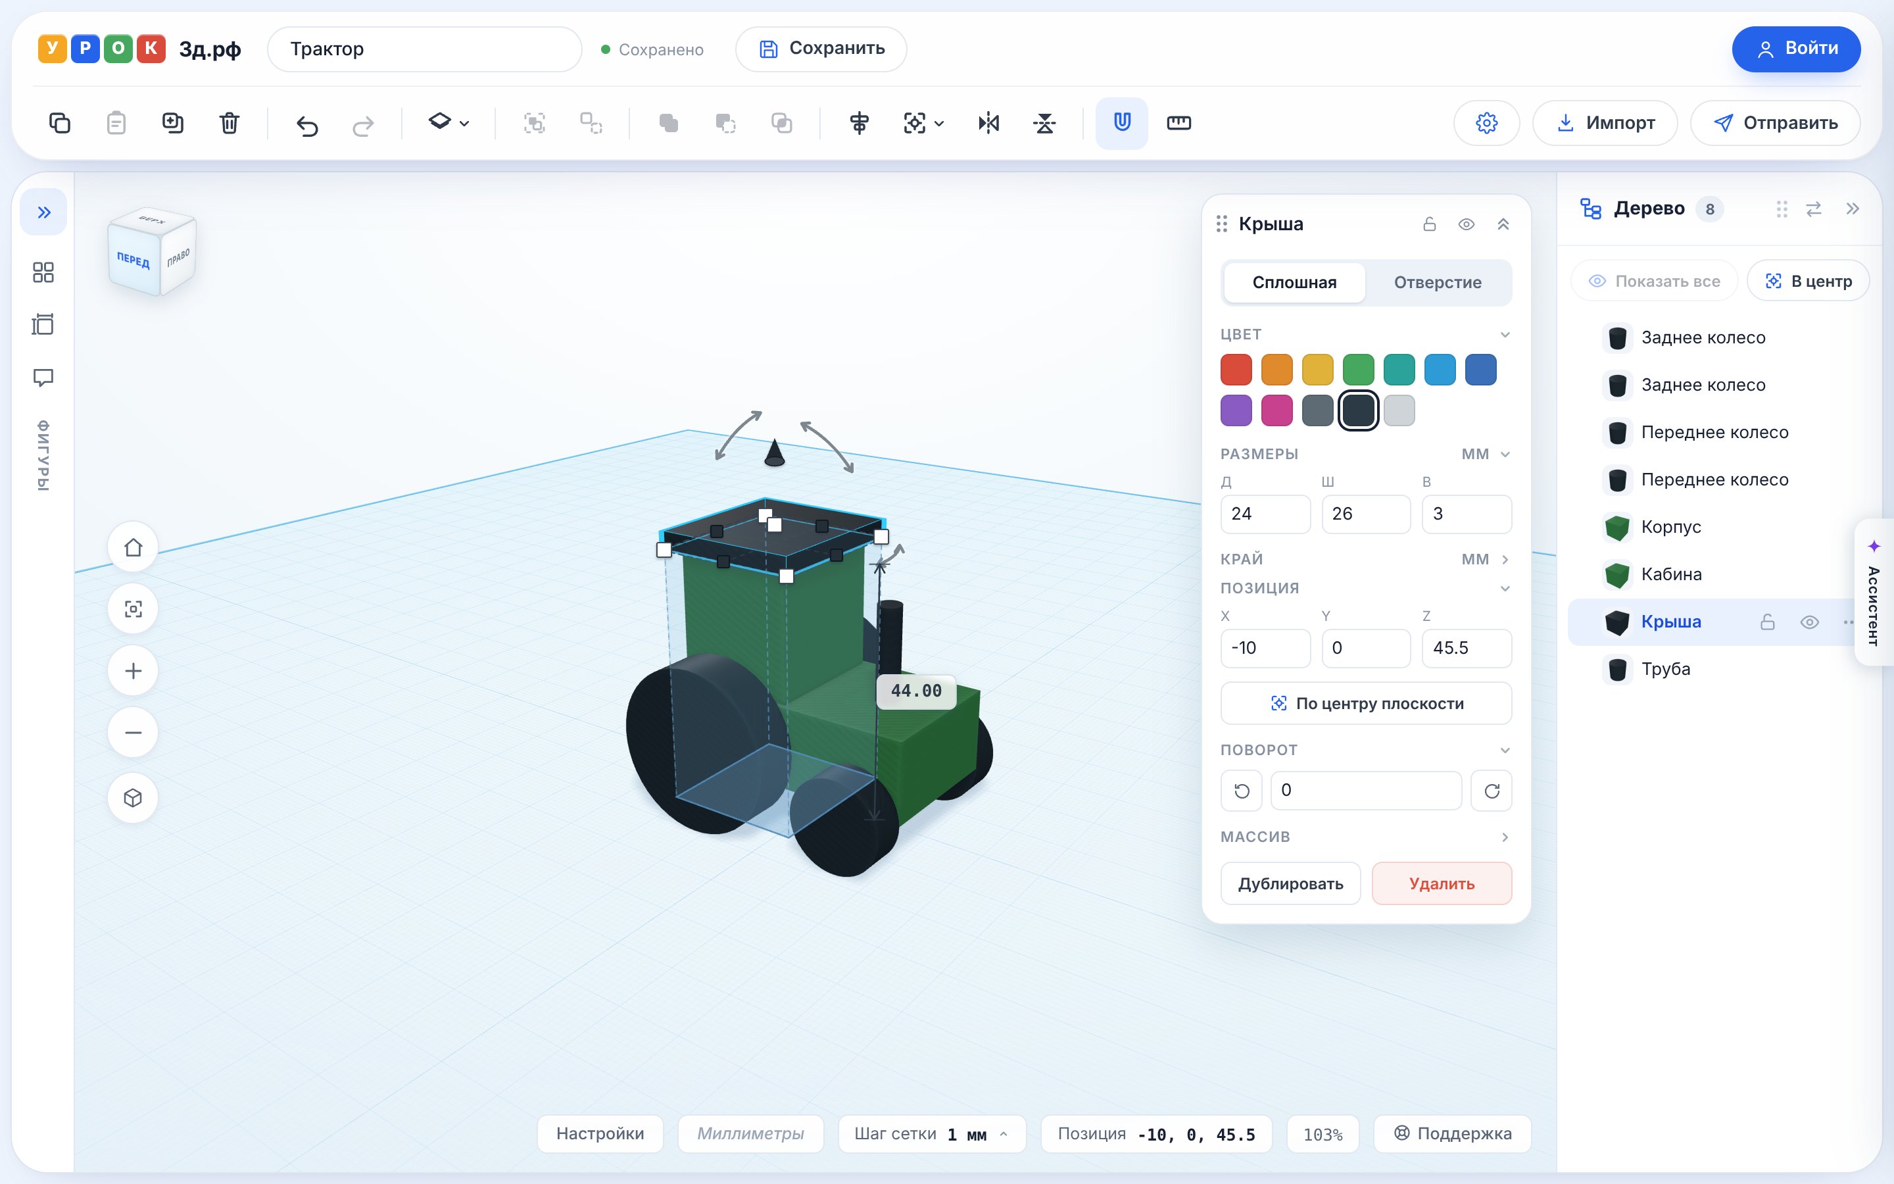
Task: Select the Отверстие hole mode
Action: (x=1437, y=283)
